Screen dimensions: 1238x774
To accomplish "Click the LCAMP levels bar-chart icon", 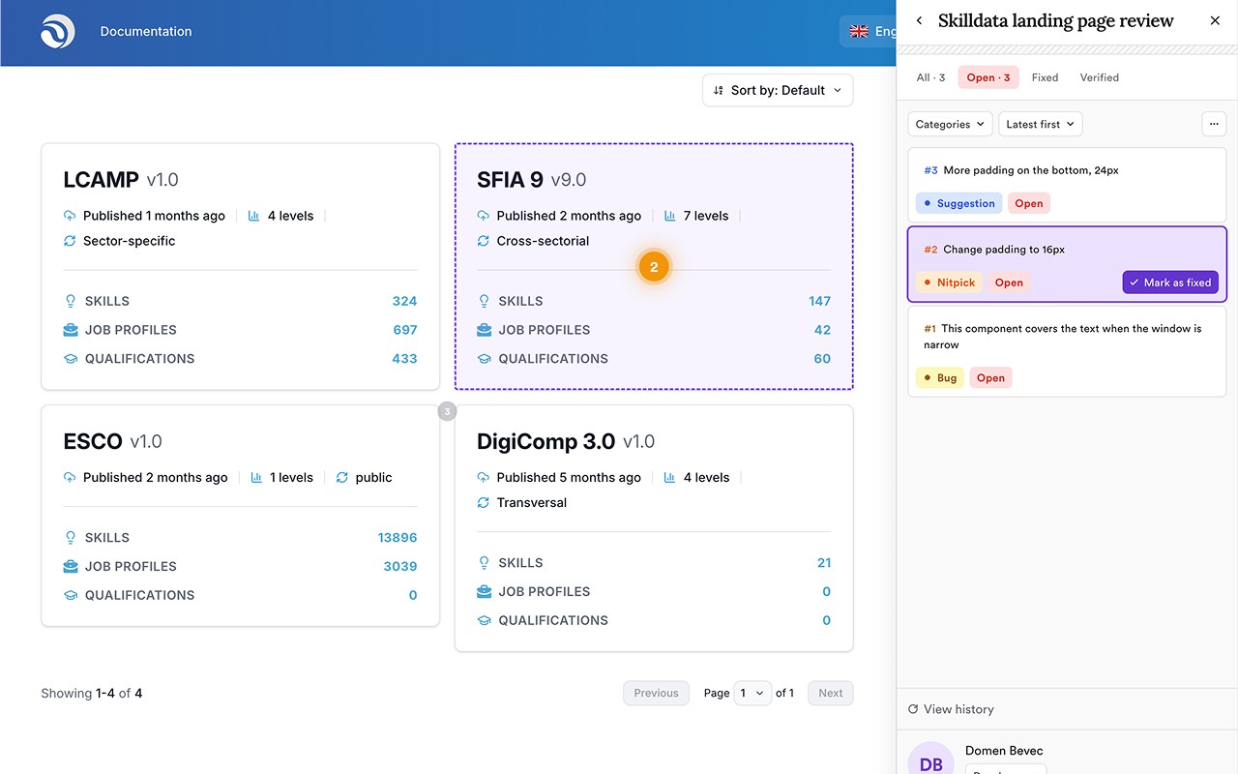I will (x=254, y=216).
